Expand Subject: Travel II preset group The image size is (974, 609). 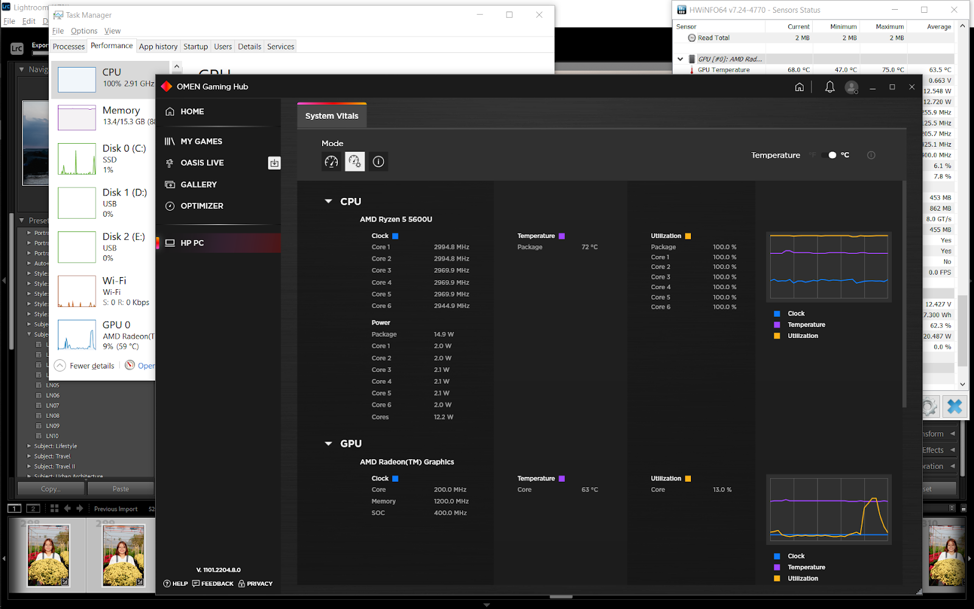29,466
